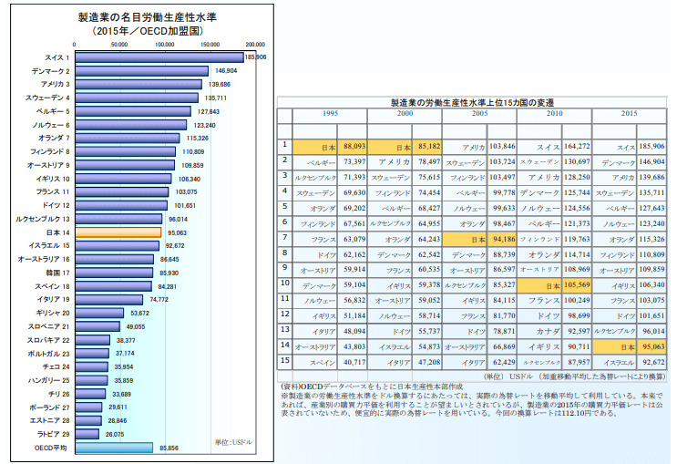
Task: Select highlighted 95,063 cell in 2015 column
Action: click(652, 347)
